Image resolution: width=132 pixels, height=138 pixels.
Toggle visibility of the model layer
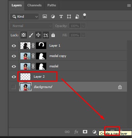pyautogui.click(x=14, y=66)
